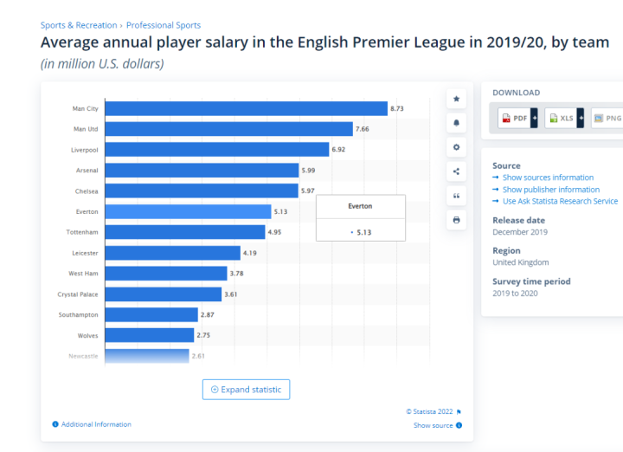The image size is (623, 452).
Task: Download the statistic as XLS
Action: (x=561, y=118)
